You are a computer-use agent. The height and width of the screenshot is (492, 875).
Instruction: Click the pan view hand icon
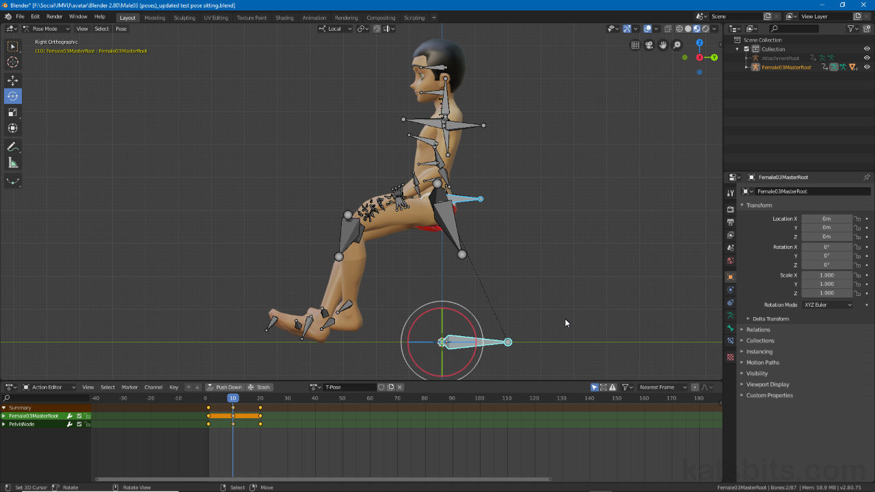point(663,45)
